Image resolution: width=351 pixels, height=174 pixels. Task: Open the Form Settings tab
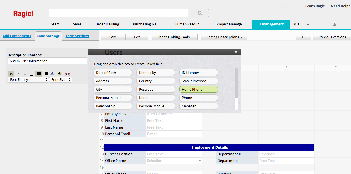[x=77, y=36]
